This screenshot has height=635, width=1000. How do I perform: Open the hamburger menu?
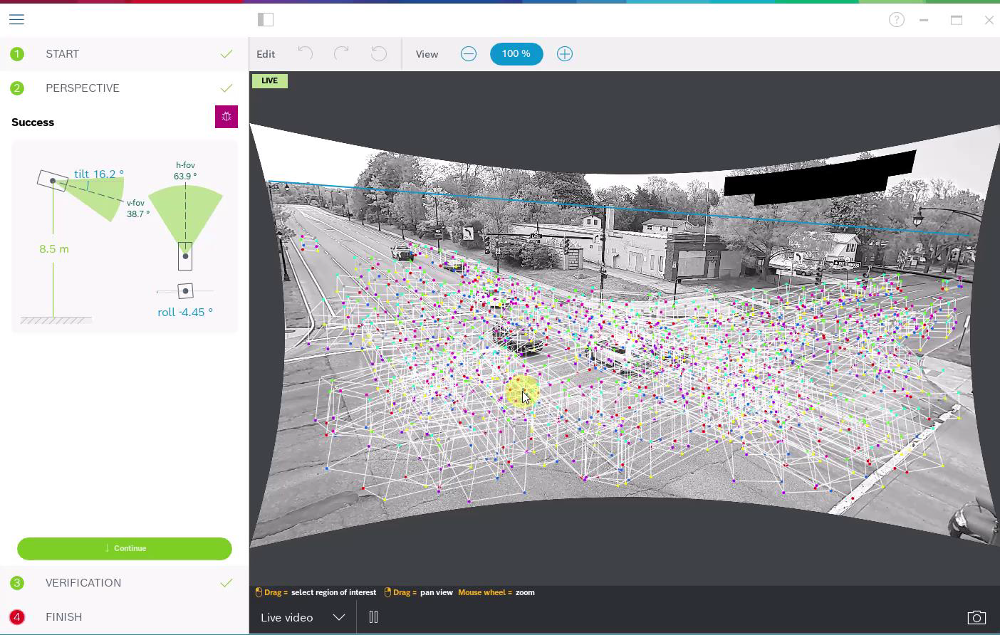[x=16, y=20]
